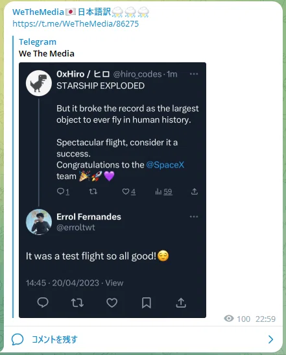Like 0xHiro's tweet with the heart showing 4

[129, 191]
